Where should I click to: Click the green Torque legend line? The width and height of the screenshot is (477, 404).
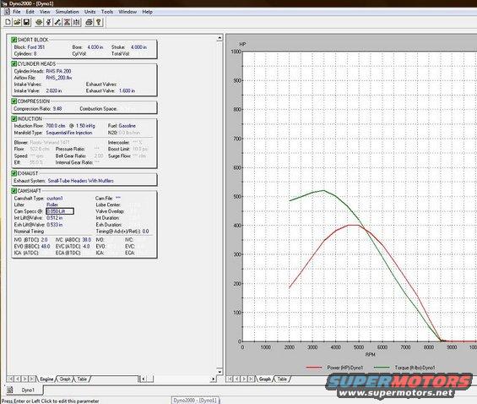[x=382, y=368]
